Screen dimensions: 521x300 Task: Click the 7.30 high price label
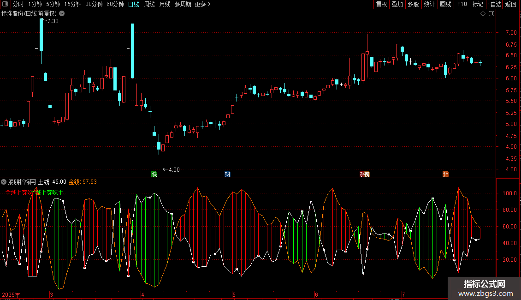(x=53, y=21)
